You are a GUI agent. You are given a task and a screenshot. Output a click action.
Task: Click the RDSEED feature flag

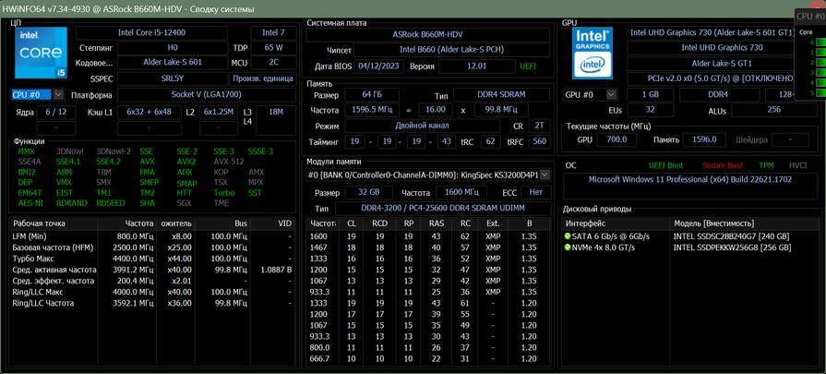click(109, 203)
